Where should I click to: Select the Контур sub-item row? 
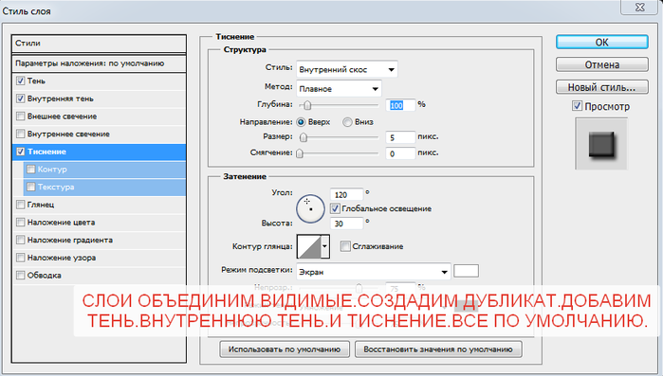point(104,170)
